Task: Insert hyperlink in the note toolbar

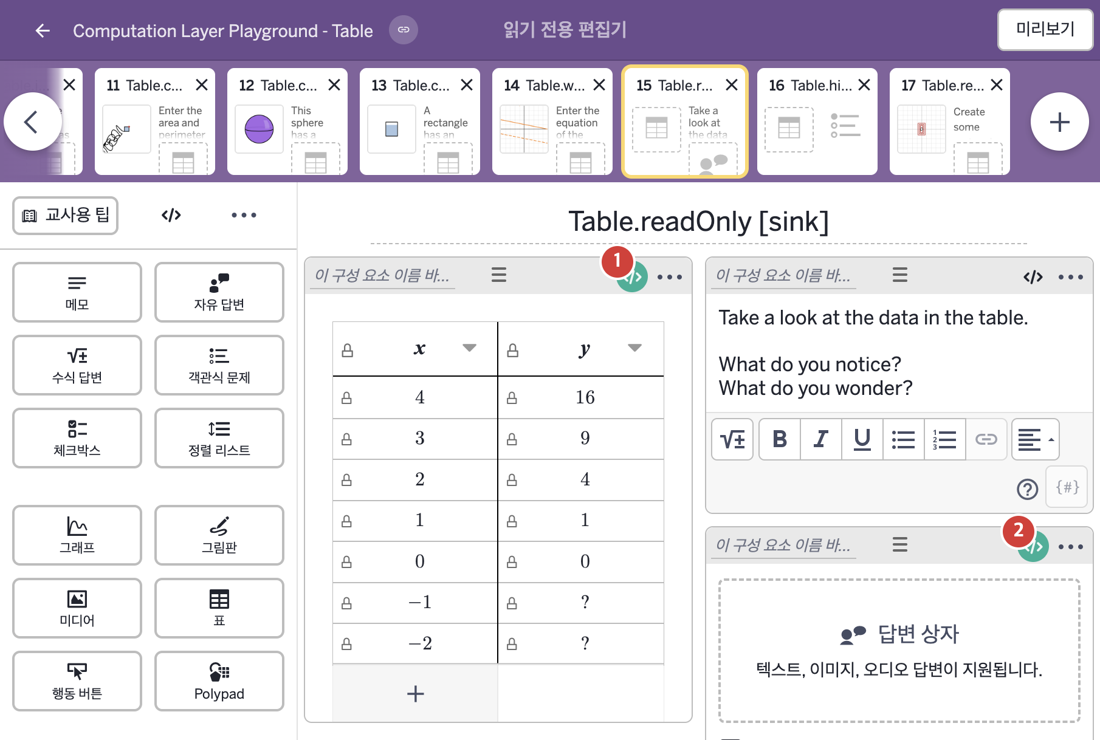Action: click(986, 439)
